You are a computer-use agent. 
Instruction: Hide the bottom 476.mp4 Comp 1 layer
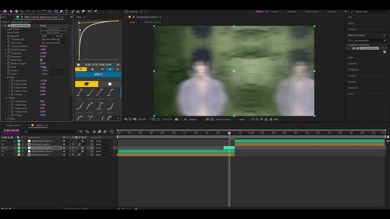pyautogui.click(x=2, y=155)
